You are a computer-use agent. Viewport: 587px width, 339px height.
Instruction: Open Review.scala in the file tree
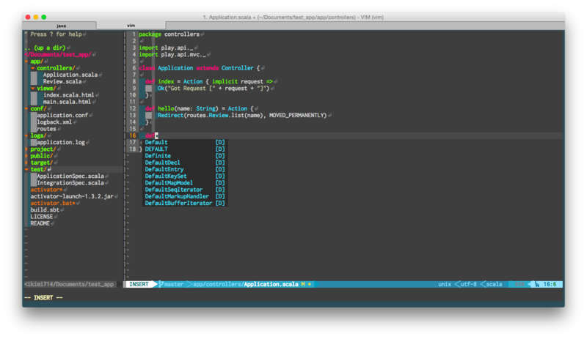point(62,81)
